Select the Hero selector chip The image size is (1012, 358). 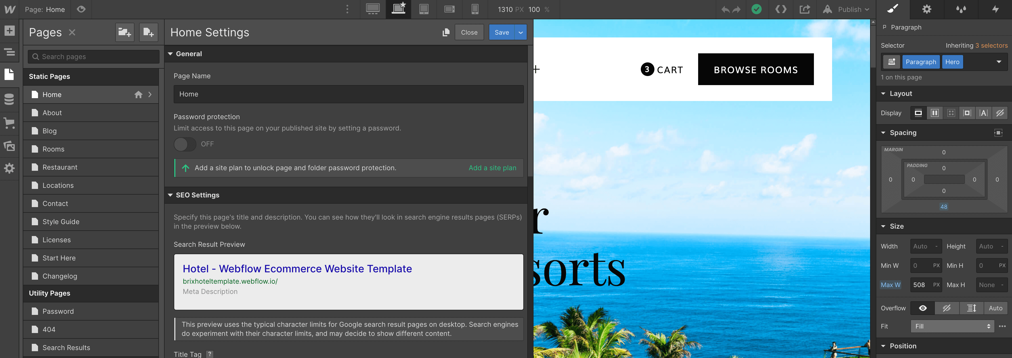(x=952, y=62)
